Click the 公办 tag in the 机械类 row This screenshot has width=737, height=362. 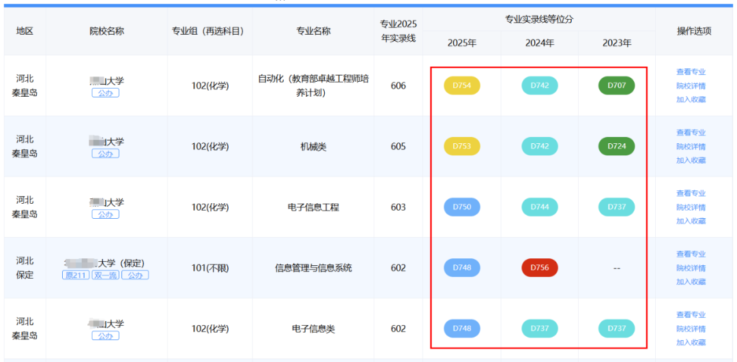(106, 153)
